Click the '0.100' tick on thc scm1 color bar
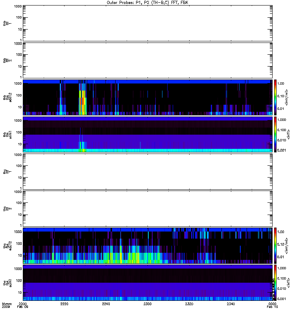This screenshot has width=295, height=315. (282, 278)
